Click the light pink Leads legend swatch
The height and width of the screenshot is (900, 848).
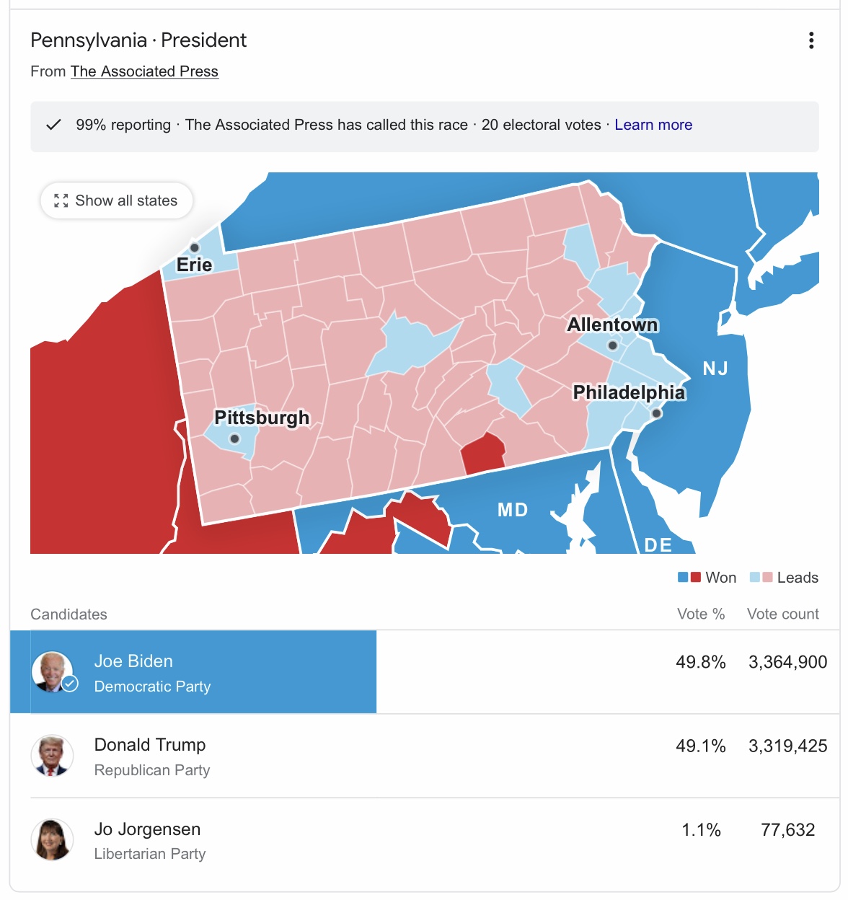click(768, 578)
